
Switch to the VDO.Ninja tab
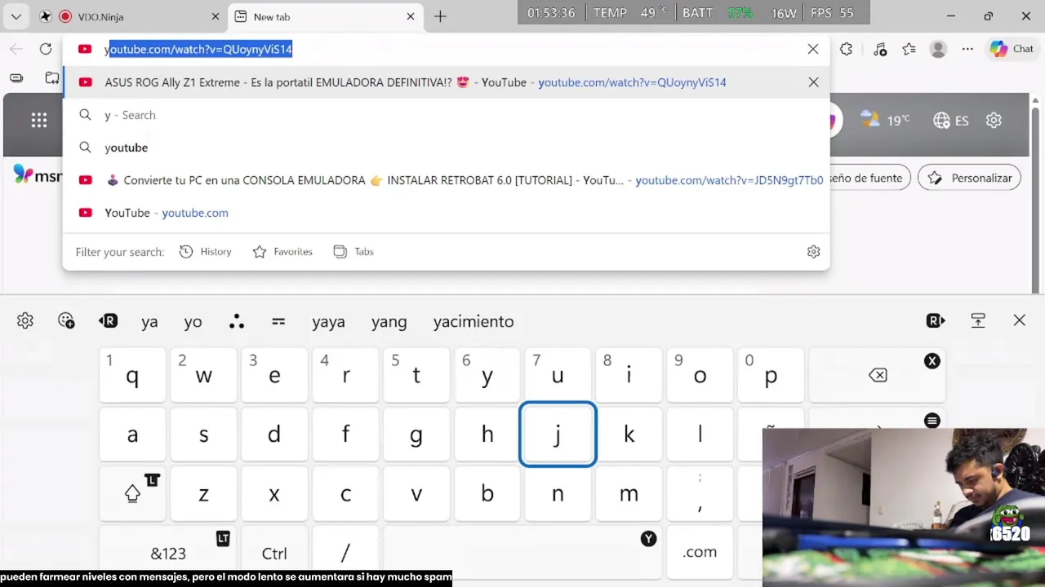(131, 16)
